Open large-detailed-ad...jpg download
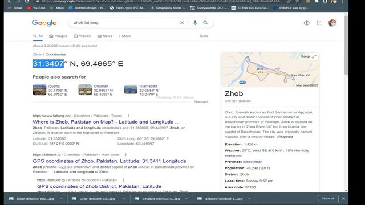Viewport: 365px width, 205px height. 94,199
